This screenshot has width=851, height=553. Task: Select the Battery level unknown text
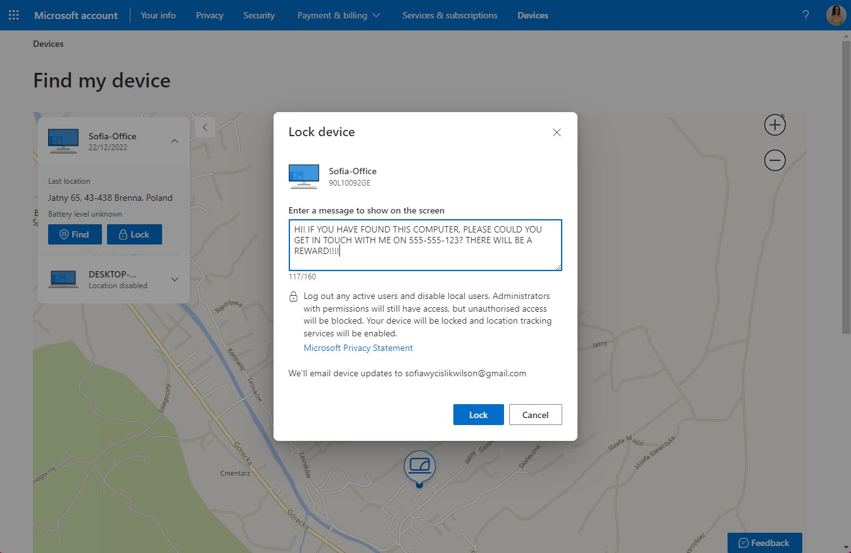click(x=85, y=214)
